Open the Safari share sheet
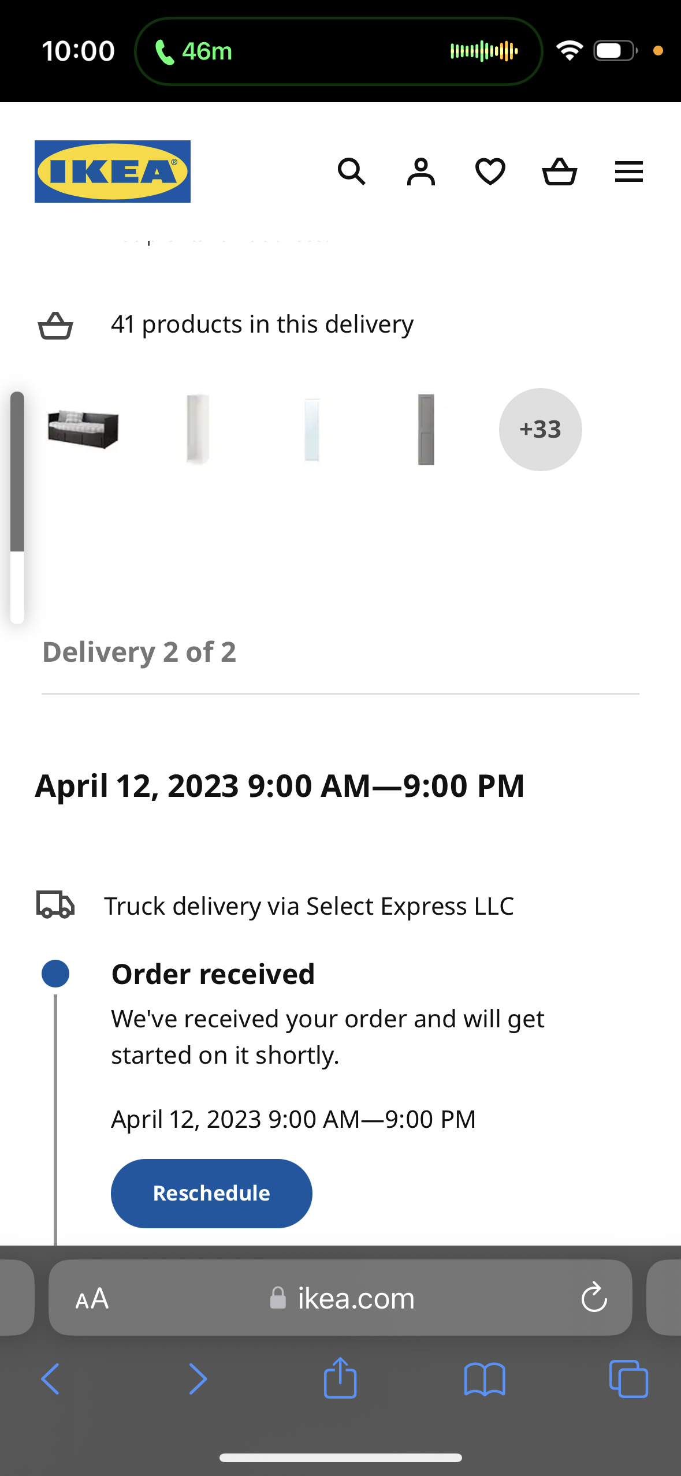The image size is (681, 1476). (x=340, y=1378)
